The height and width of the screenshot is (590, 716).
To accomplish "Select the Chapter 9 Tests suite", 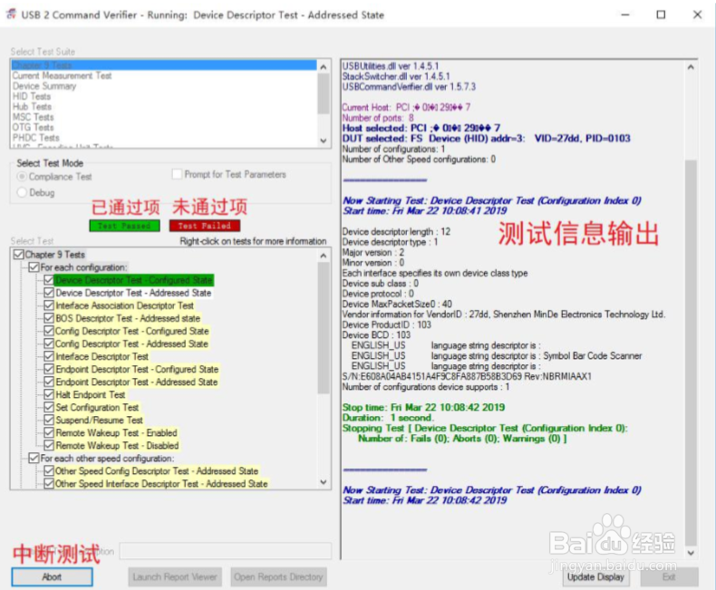I will pos(164,65).
